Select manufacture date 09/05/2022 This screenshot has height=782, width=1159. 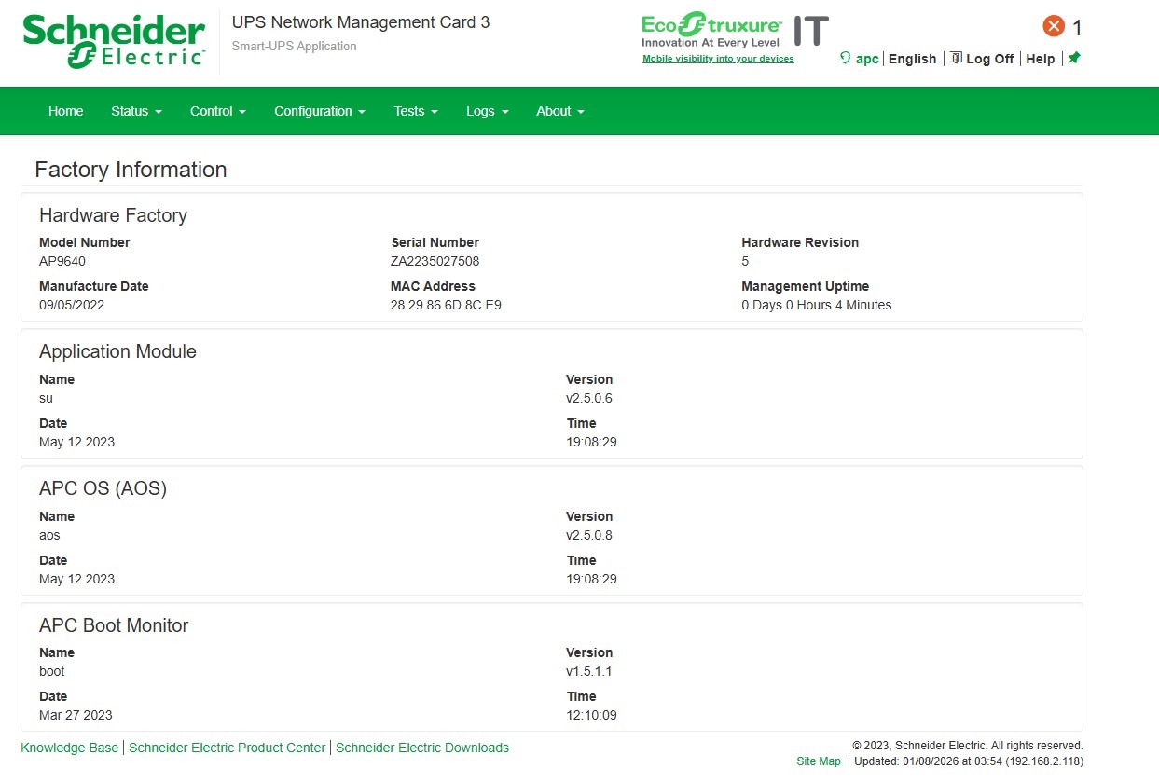click(72, 305)
